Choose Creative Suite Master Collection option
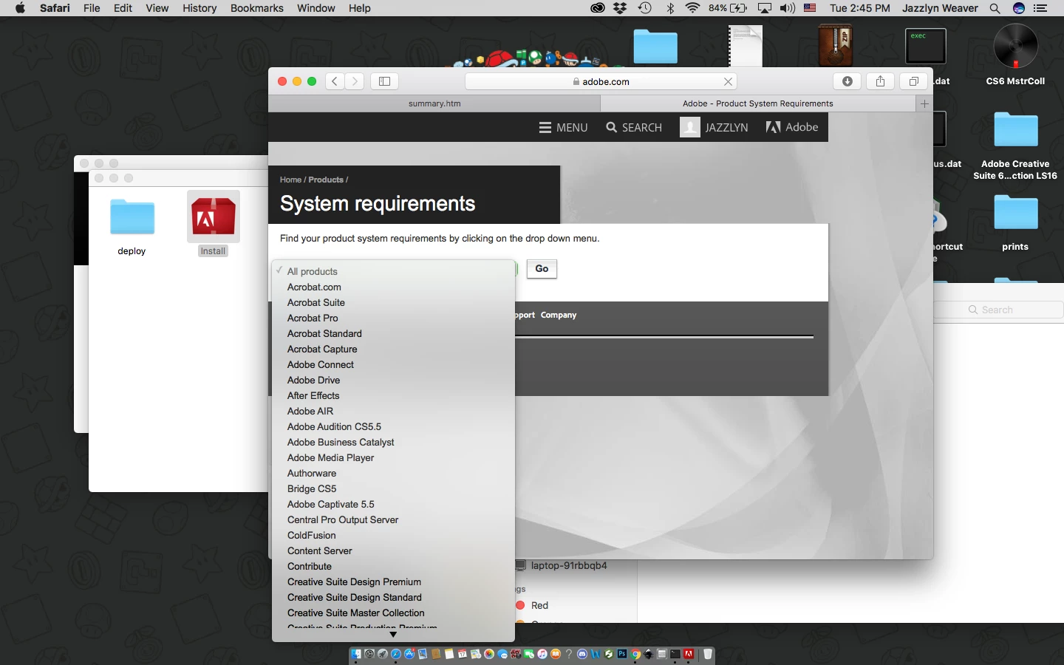The image size is (1064, 665). coord(393,613)
